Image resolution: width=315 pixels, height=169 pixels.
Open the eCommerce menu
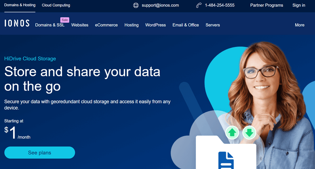point(106,25)
